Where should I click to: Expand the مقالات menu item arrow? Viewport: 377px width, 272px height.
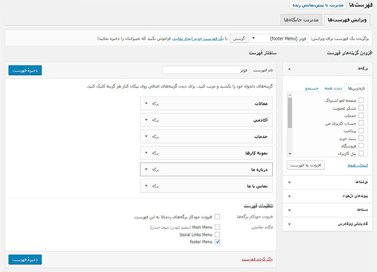tap(146, 104)
